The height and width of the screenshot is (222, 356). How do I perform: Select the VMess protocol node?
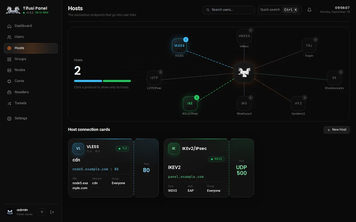pyautogui.click(x=244, y=36)
